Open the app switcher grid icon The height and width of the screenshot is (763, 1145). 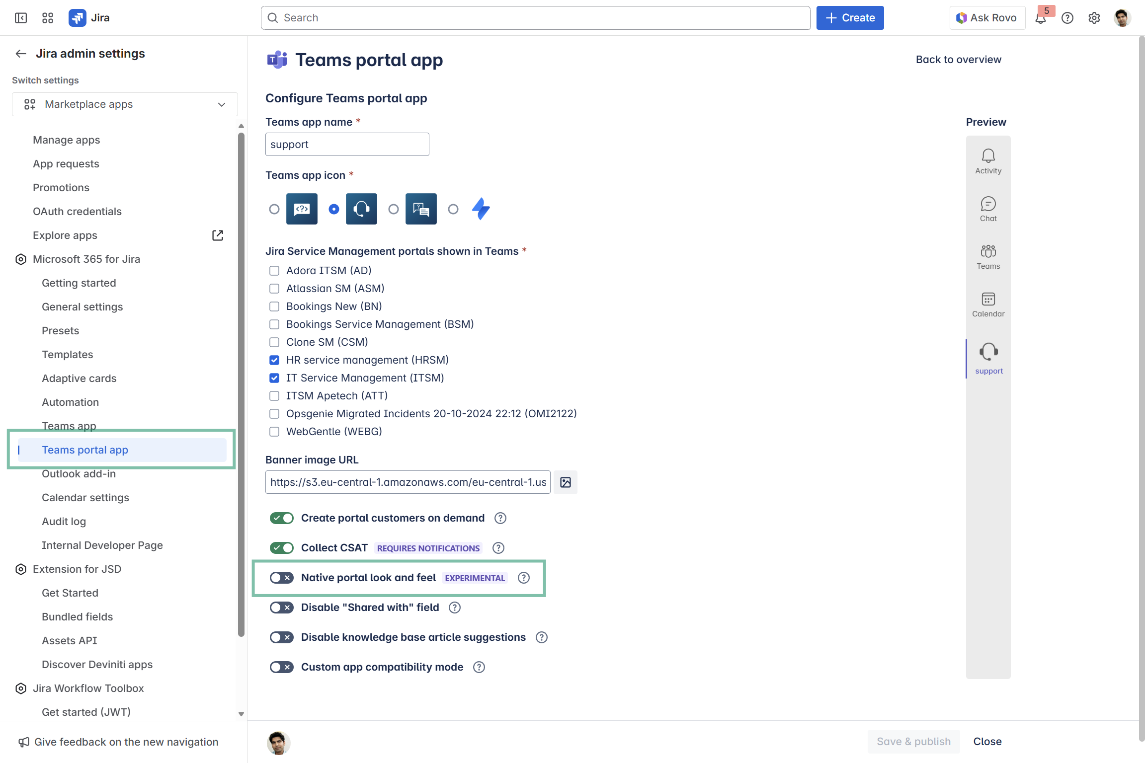[48, 18]
